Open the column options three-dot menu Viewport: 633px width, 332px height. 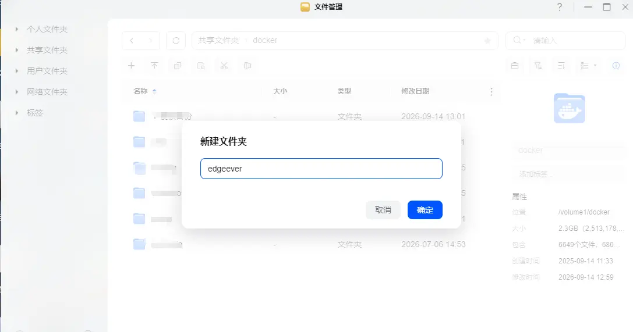(x=491, y=92)
